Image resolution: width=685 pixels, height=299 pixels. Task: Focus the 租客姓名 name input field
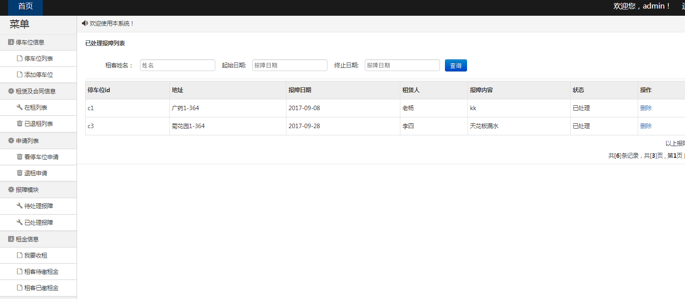177,65
